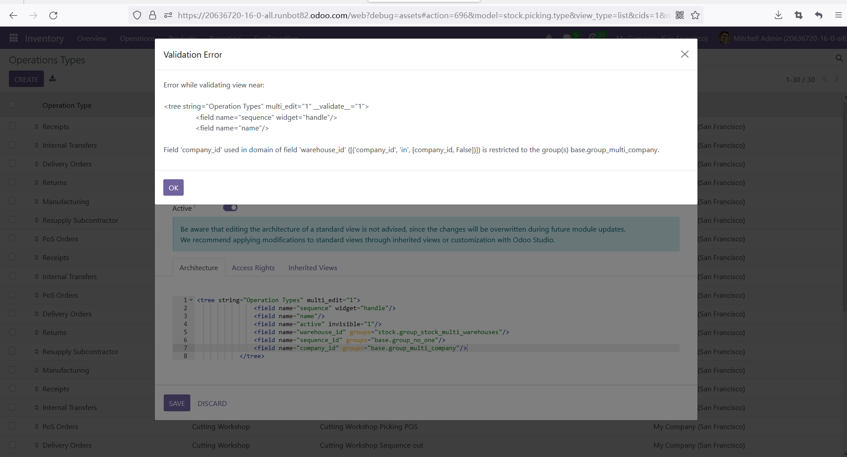Image resolution: width=847 pixels, height=457 pixels.
Task: Switch to the Access Rights tab
Action: (253, 268)
